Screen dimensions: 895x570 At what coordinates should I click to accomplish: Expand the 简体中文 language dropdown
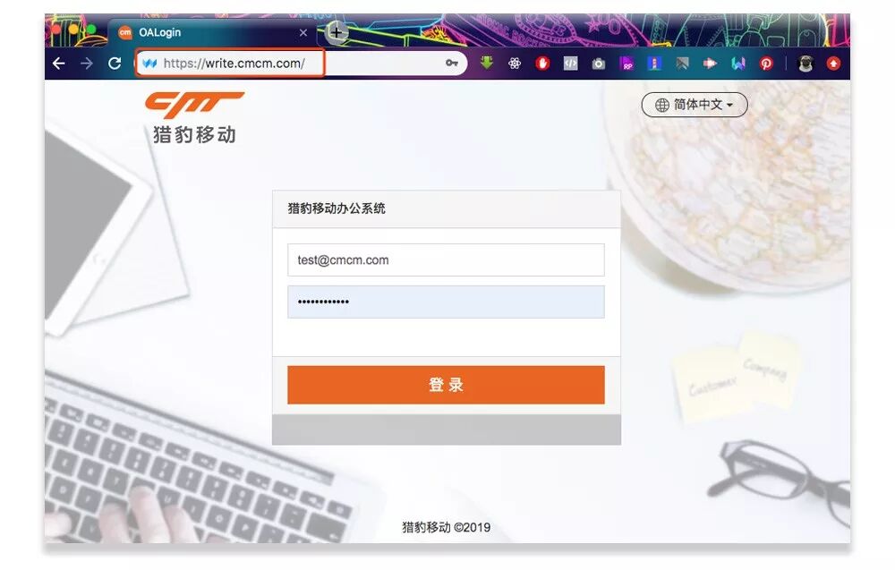click(695, 105)
